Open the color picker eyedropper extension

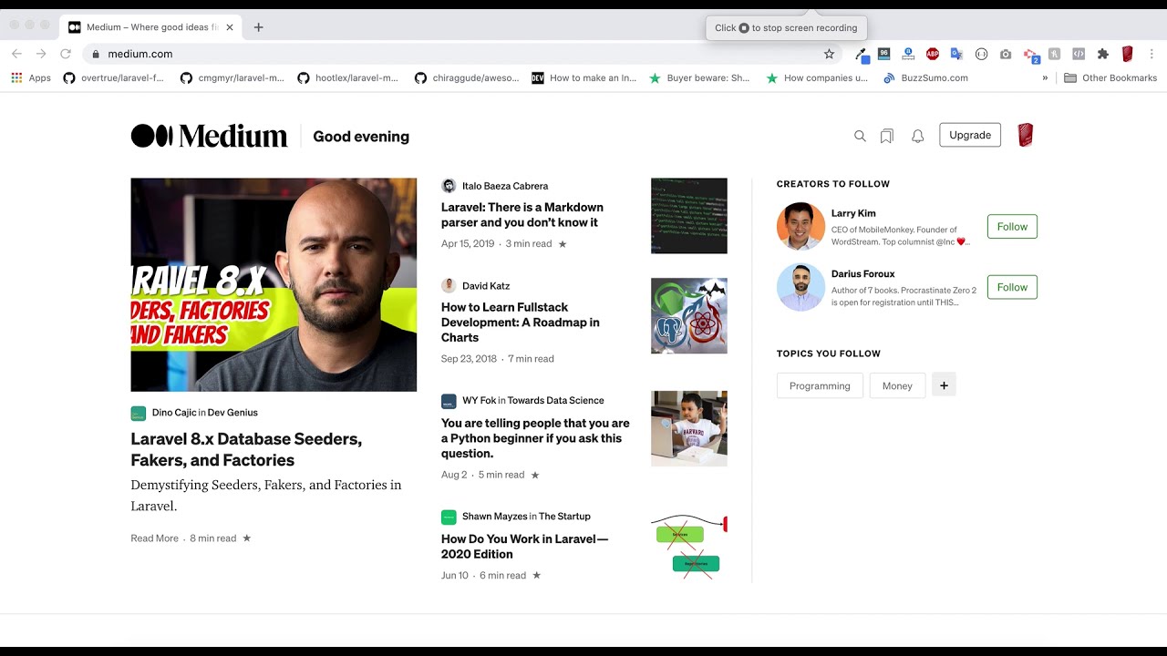tap(861, 54)
